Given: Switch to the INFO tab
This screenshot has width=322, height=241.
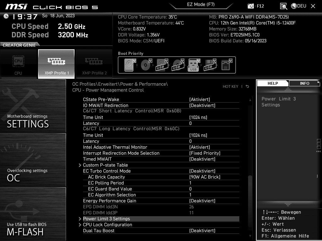Looking at the screenshot, I should click(304, 83).
